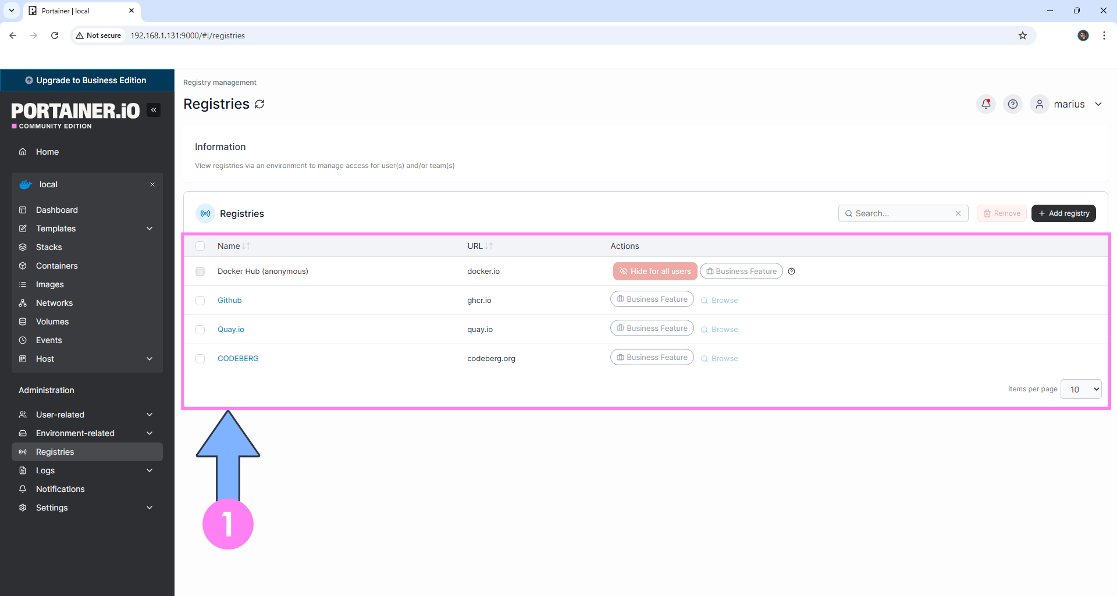Image resolution: width=1117 pixels, height=596 pixels.
Task: Open the Images section from sidebar
Action: (49, 284)
